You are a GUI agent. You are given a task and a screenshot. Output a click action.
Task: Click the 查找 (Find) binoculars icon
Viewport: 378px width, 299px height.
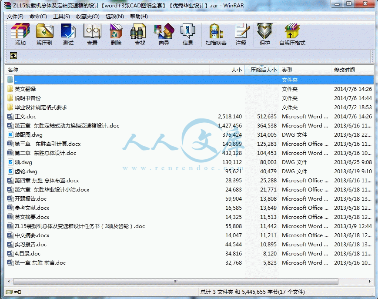click(x=138, y=31)
